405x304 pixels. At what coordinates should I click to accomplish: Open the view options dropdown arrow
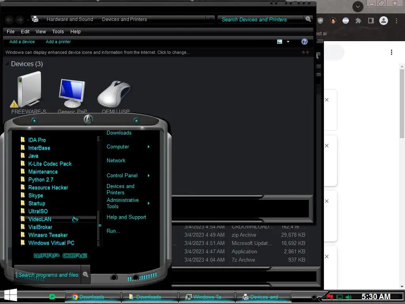pos(288,42)
